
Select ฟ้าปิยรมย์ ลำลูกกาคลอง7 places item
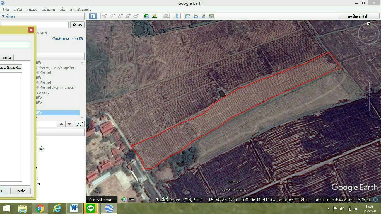tap(56, 88)
